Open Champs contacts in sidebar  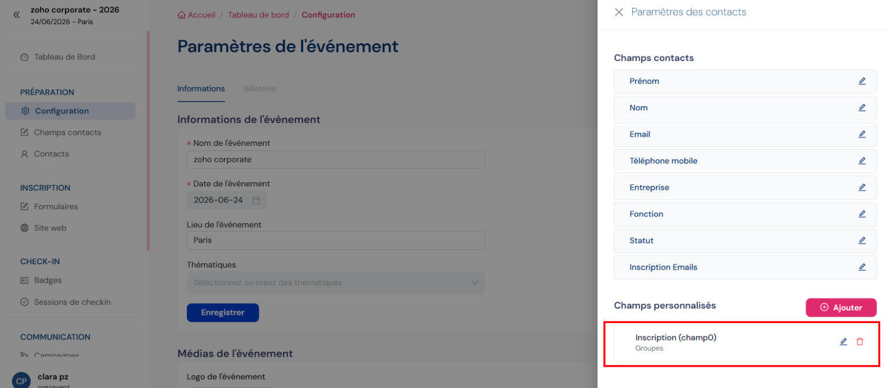pos(67,133)
